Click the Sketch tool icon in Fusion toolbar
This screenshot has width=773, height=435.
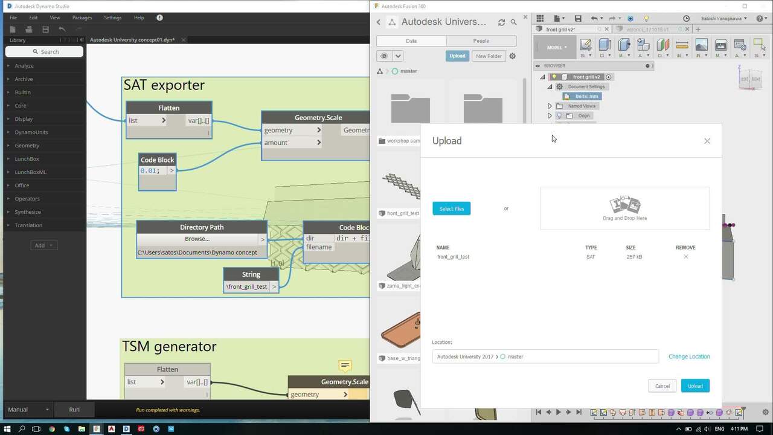[x=585, y=45]
